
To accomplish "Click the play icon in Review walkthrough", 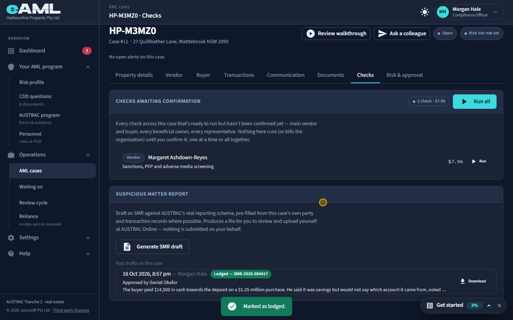I will click(x=311, y=34).
